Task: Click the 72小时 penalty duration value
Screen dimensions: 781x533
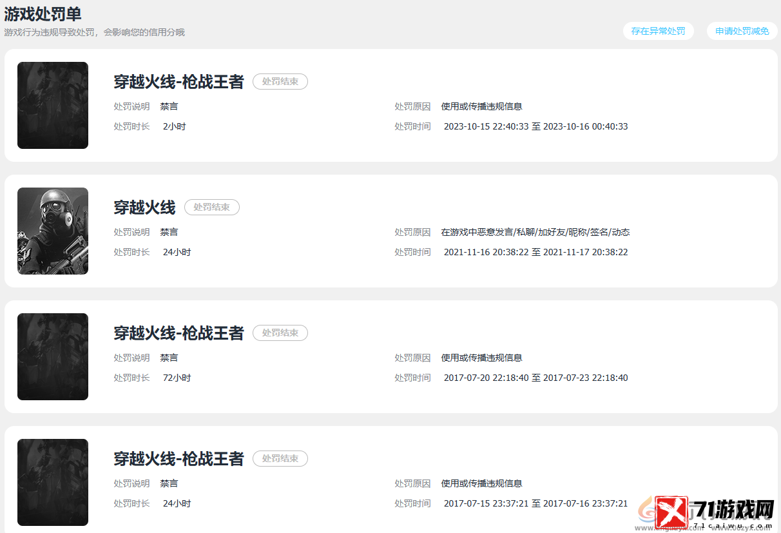Action: [177, 378]
